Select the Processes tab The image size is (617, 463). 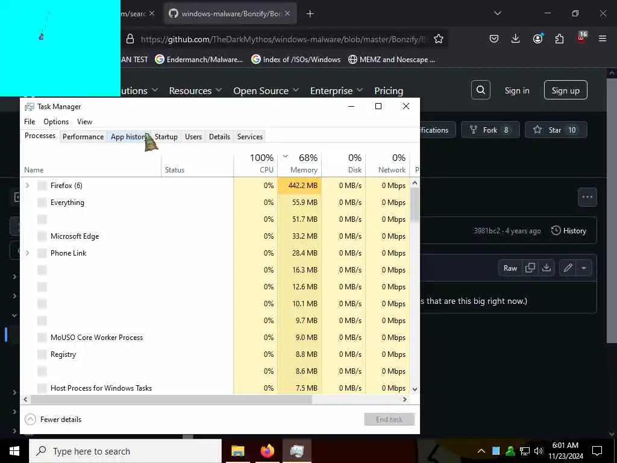tap(40, 136)
